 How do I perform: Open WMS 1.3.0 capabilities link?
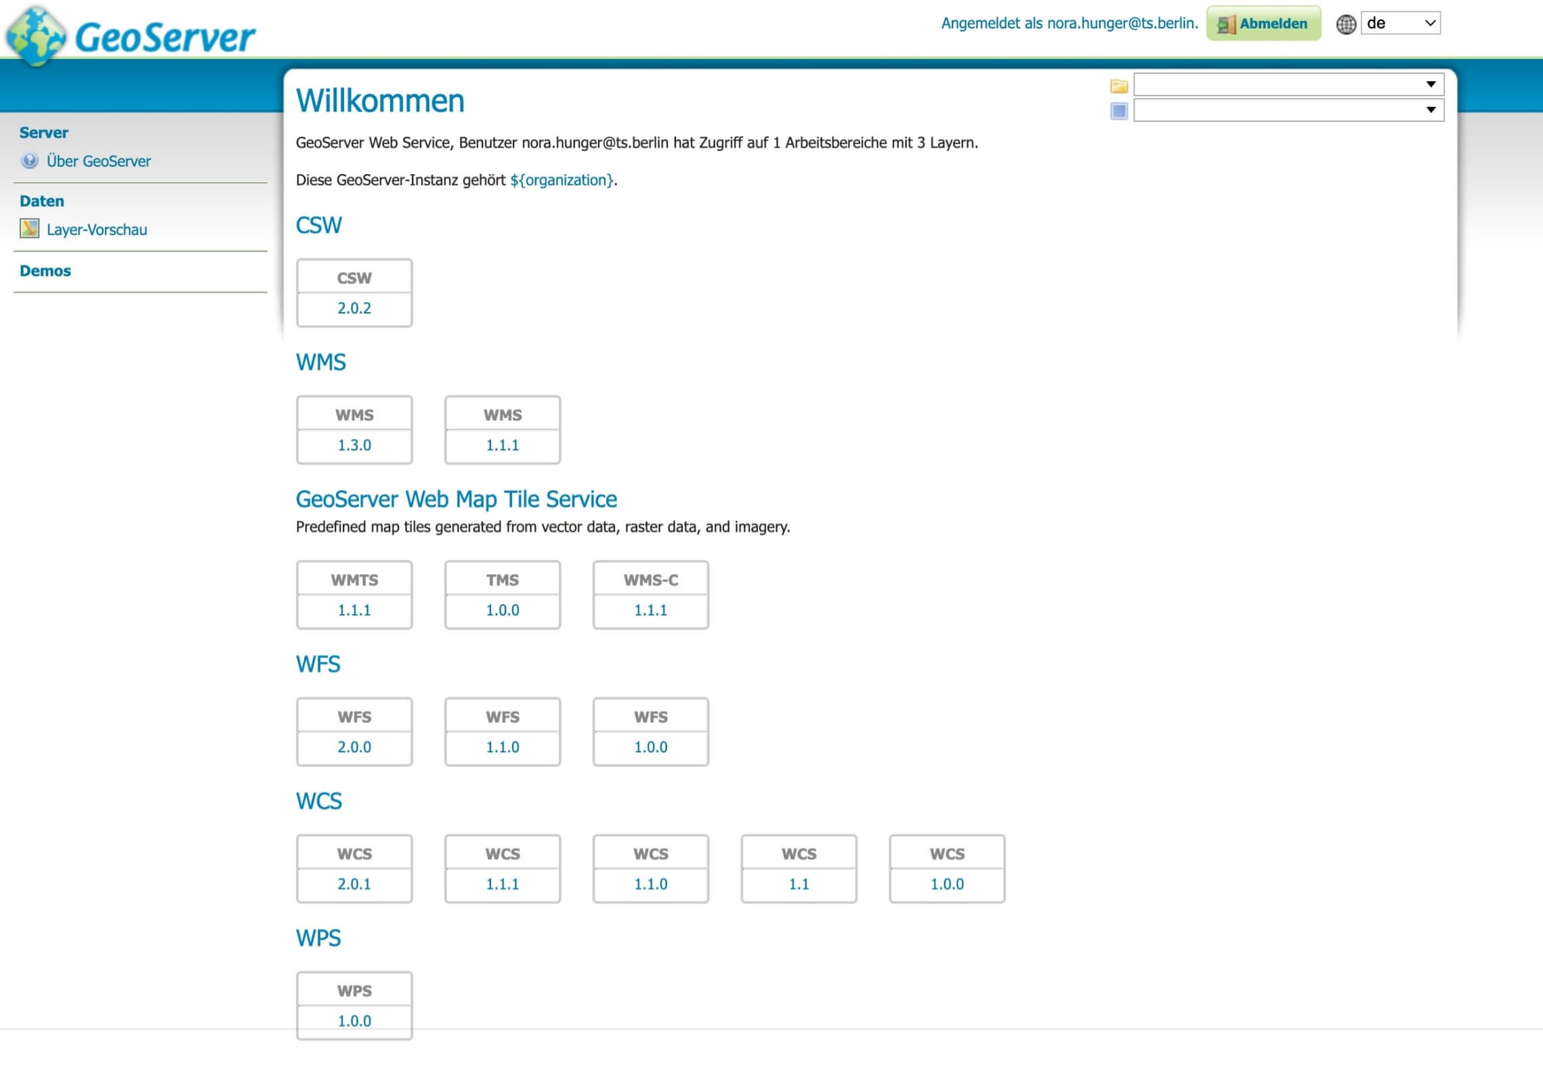click(x=354, y=445)
